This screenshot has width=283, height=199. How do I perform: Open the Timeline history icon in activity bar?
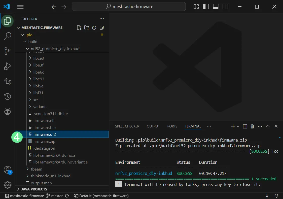[x=8, y=96]
